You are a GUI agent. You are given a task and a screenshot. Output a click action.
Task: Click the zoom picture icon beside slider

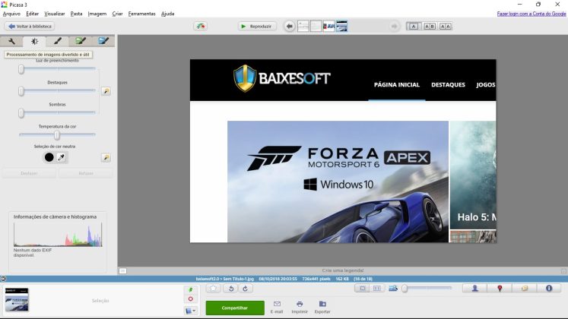click(393, 289)
